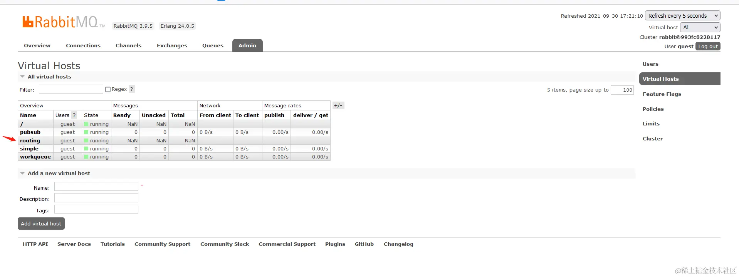The image size is (739, 277).
Task: Open the simple virtual host
Action: coord(29,149)
